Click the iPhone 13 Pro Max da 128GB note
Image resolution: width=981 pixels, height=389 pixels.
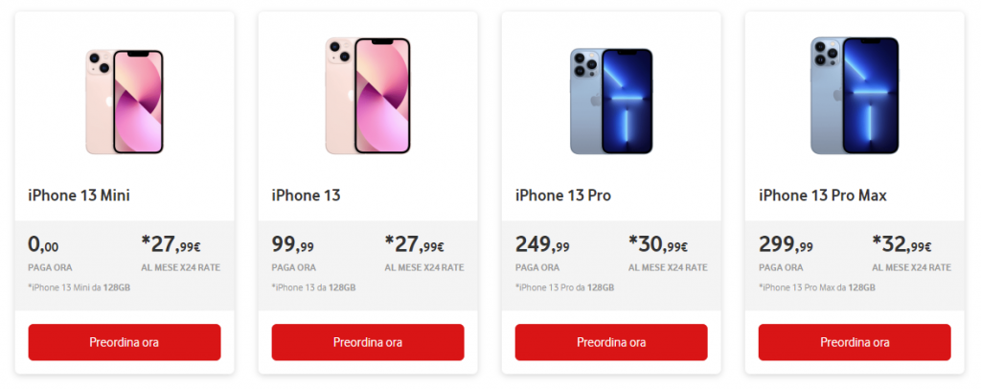coord(816,287)
